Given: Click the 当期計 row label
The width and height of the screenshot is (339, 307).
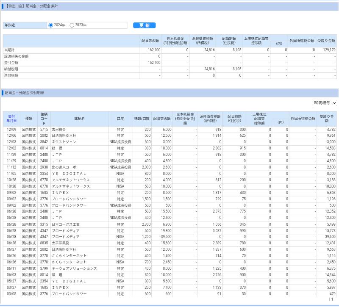Looking at the screenshot, I should [9, 50].
